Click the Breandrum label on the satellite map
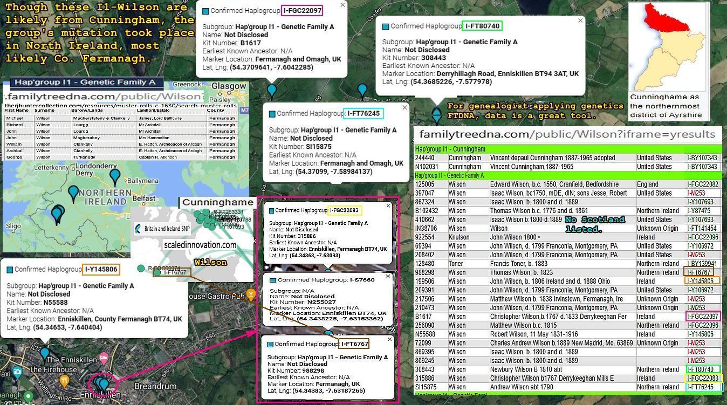Image resolution: width=727 pixels, height=405 pixels. tap(155, 386)
